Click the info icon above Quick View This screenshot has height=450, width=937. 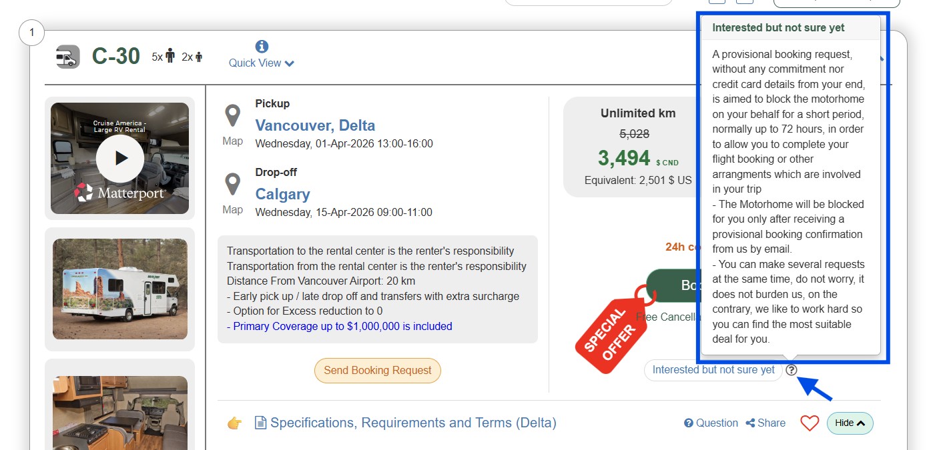[x=262, y=47]
